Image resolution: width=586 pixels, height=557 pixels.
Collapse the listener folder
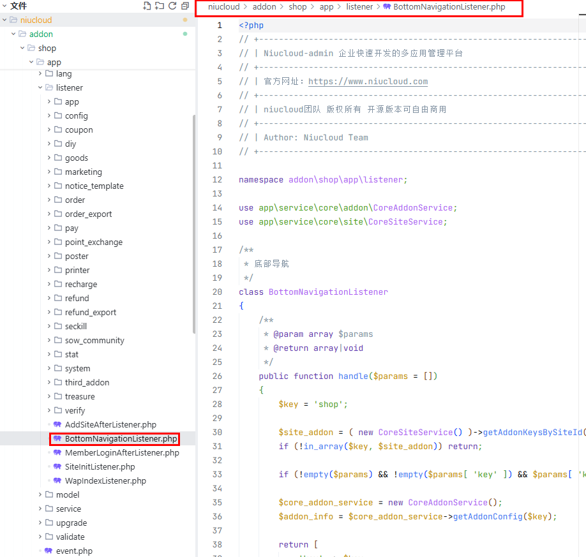coord(40,87)
